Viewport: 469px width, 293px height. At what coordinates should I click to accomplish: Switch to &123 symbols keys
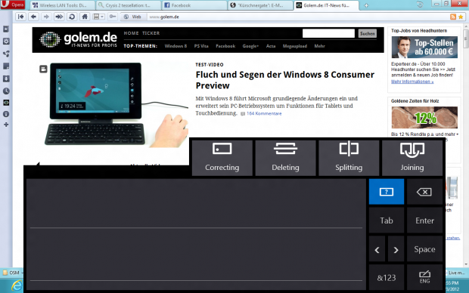click(x=387, y=277)
